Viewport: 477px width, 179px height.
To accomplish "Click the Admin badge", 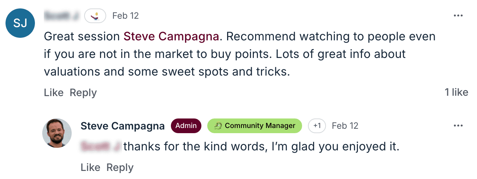I will (186, 126).
